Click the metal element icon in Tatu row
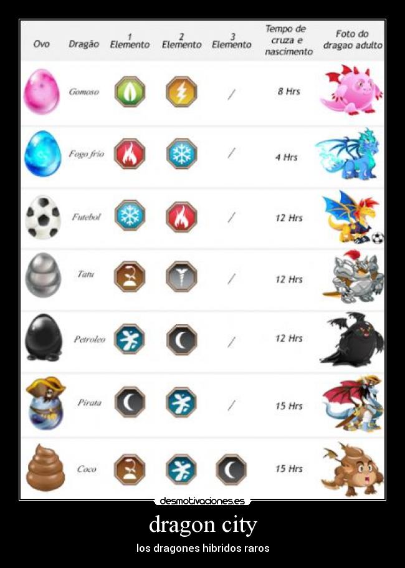 tap(182, 277)
